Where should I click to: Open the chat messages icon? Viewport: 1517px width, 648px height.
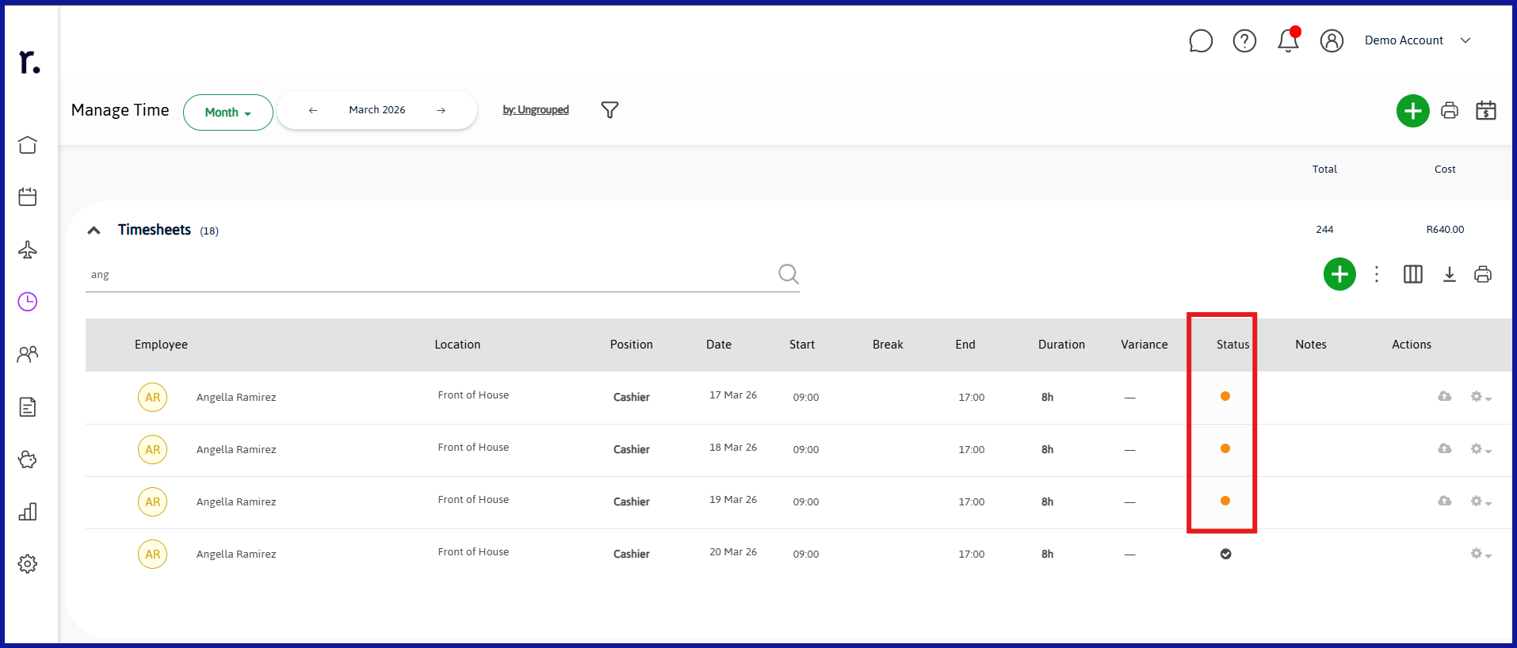click(x=1201, y=40)
